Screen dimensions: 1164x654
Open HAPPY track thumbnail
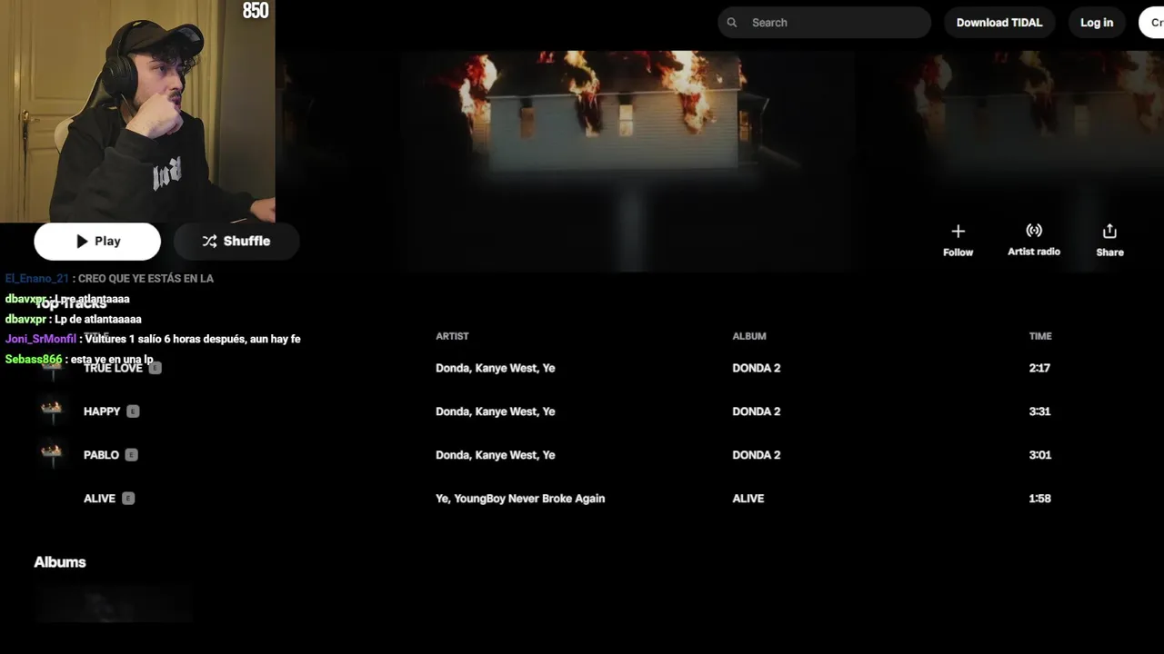tap(52, 411)
